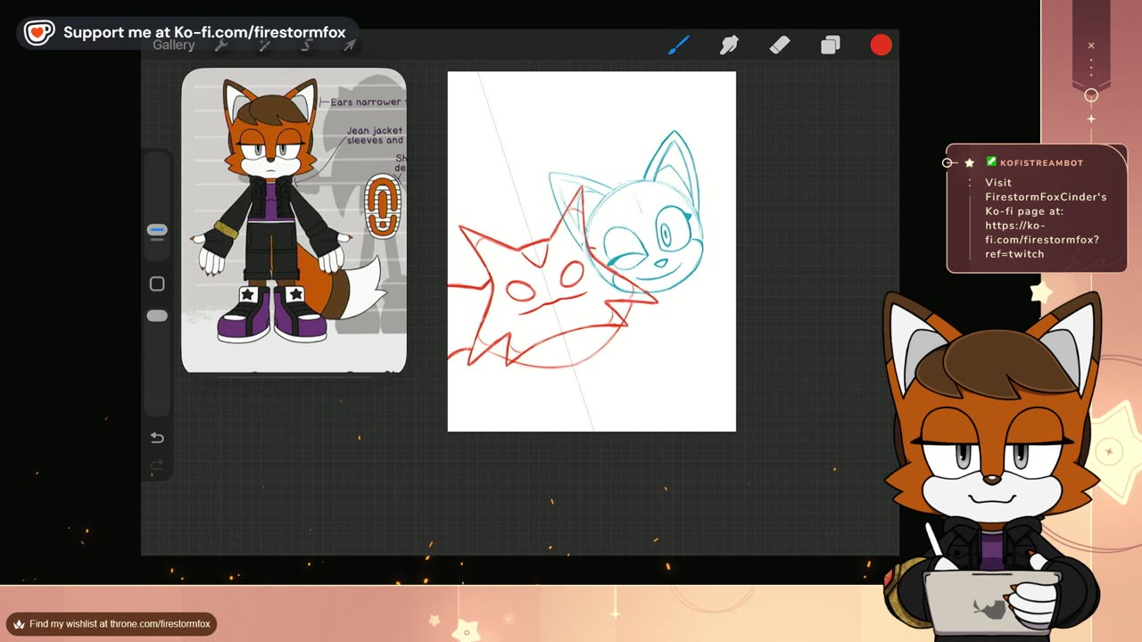Click the shoe sole diagram on reference

pyautogui.click(x=383, y=206)
